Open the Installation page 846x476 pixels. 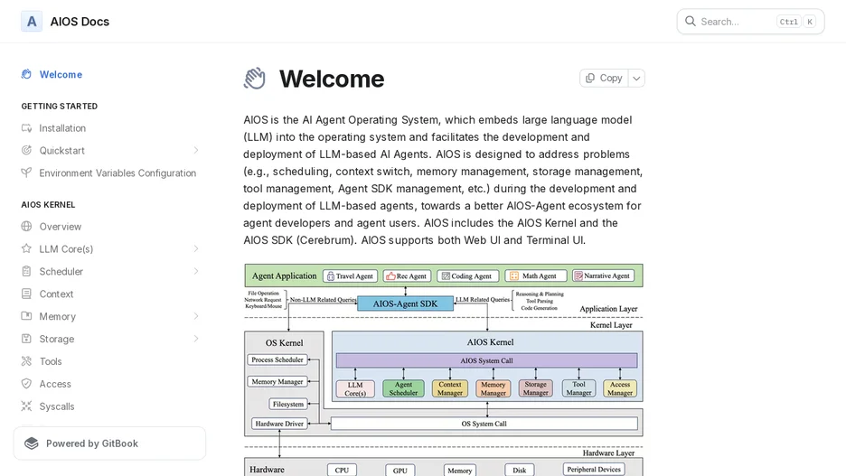click(x=62, y=128)
